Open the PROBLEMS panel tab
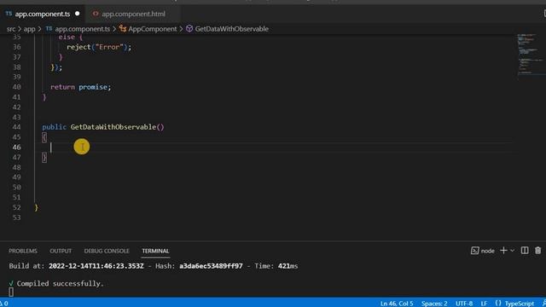The width and height of the screenshot is (546, 307). 23,251
